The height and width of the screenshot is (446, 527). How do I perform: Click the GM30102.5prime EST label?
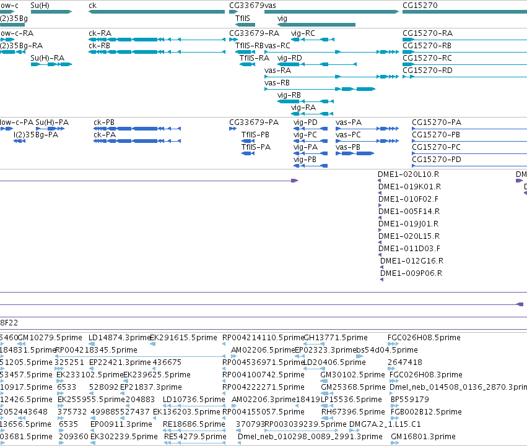[x=352, y=375]
